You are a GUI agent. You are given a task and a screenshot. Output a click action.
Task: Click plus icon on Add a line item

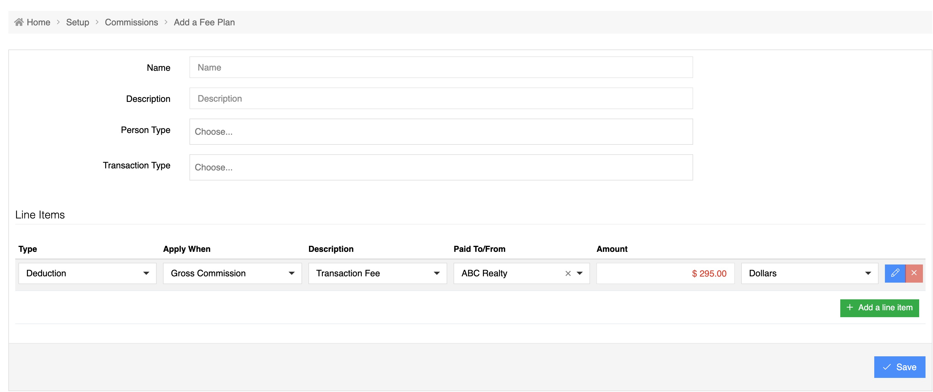(849, 308)
